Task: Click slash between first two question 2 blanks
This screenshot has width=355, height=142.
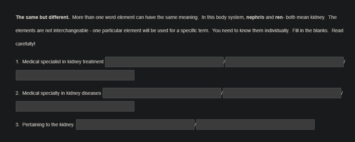Action: 222,93
